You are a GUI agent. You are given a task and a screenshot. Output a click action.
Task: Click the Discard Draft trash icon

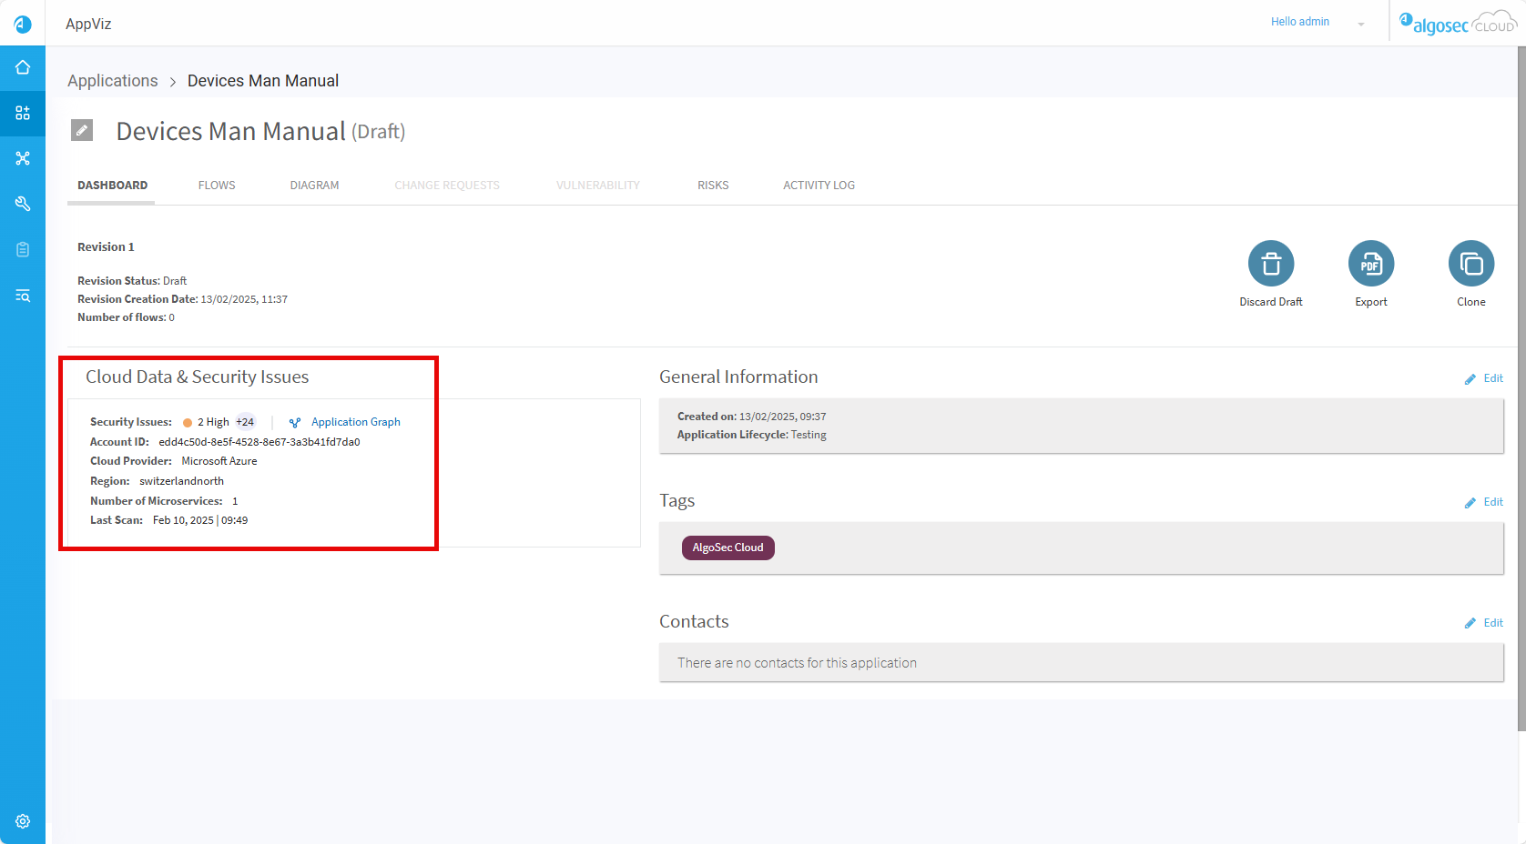(x=1270, y=264)
